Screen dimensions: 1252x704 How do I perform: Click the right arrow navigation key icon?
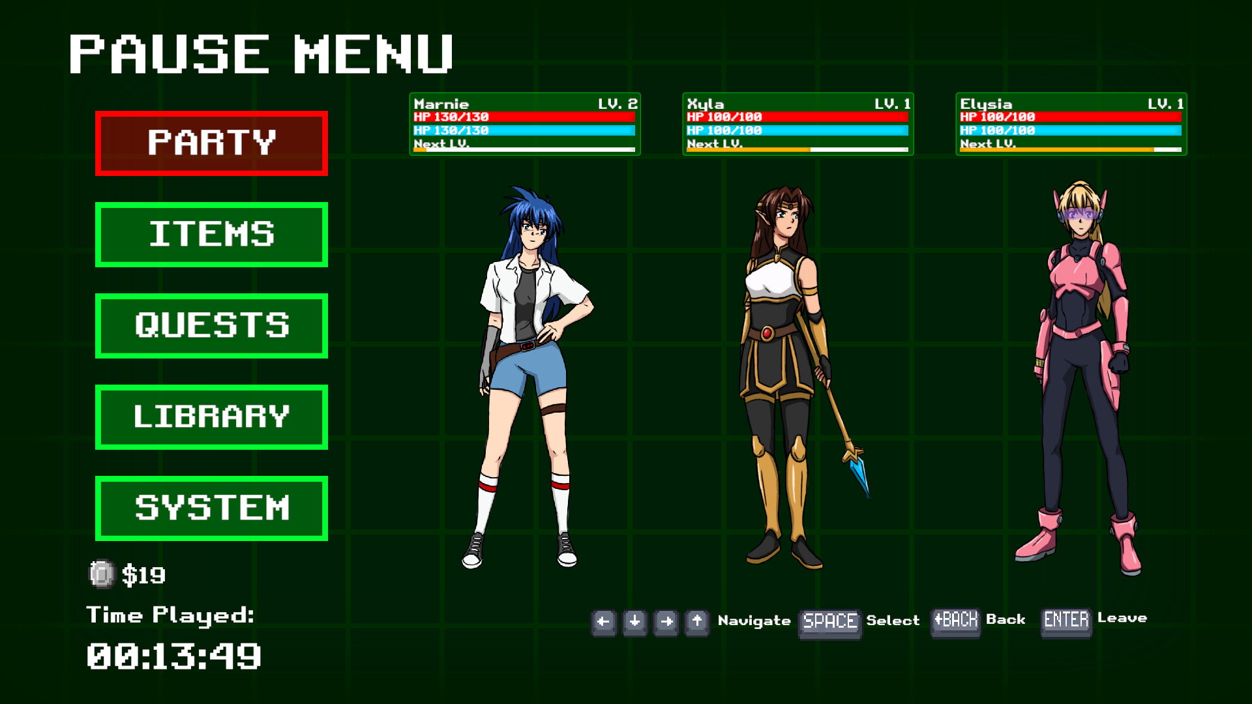tap(664, 621)
